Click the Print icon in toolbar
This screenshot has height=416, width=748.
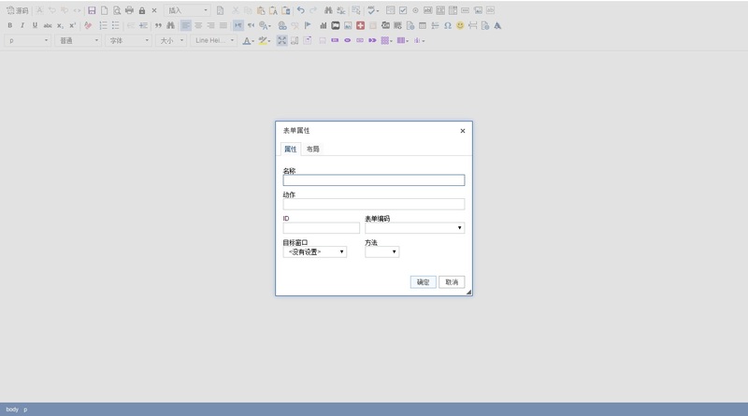click(129, 10)
